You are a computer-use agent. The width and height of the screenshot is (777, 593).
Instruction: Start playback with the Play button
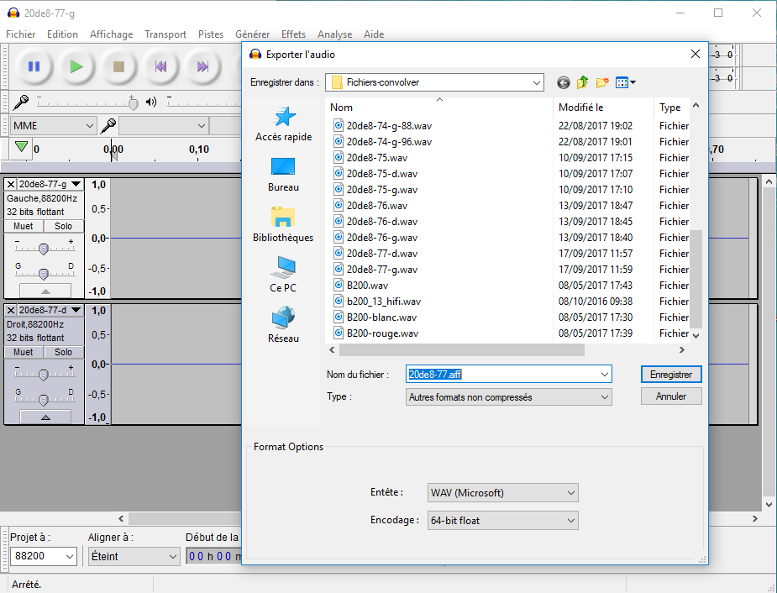tap(76, 66)
